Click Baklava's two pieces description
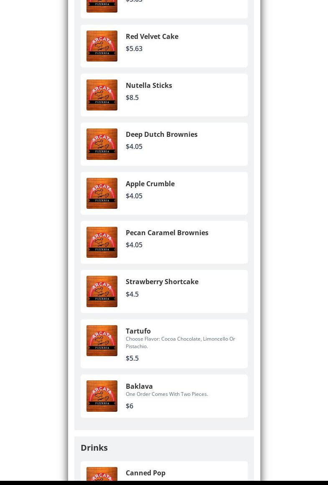Viewport: 328px width, 485px height. [167, 394]
